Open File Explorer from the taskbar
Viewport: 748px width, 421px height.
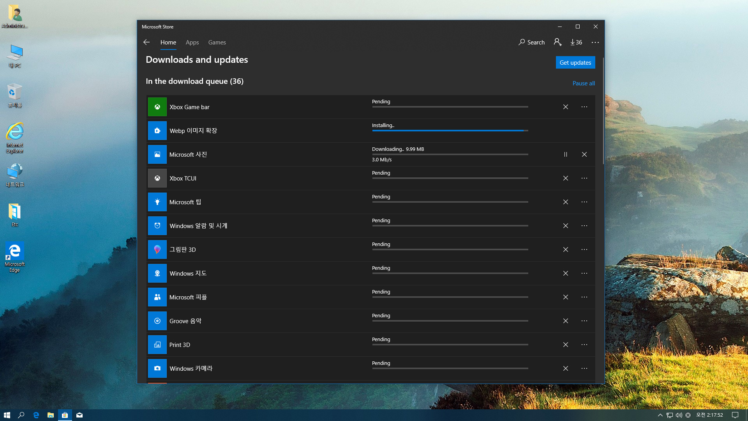tap(50, 415)
